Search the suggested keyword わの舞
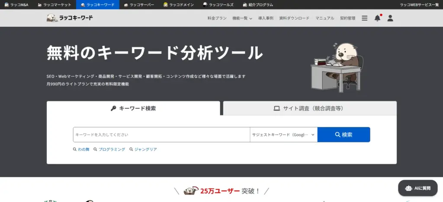This screenshot has width=443, height=202. click(x=83, y=149)
